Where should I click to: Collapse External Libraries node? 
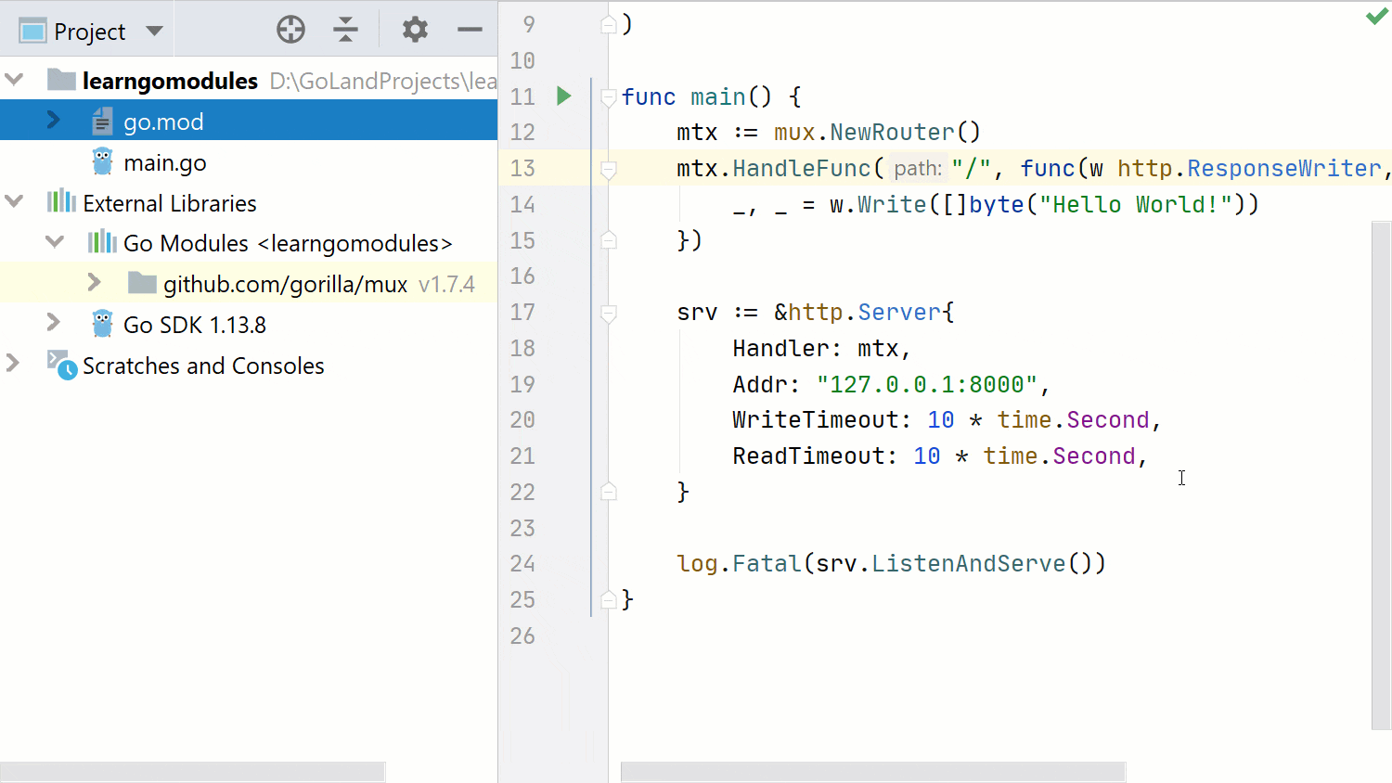[x=14, y=201]
